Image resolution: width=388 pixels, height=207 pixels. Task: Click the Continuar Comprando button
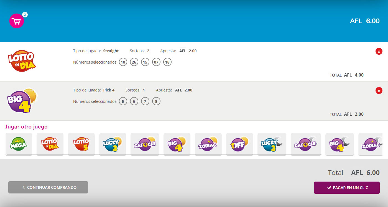48,187
